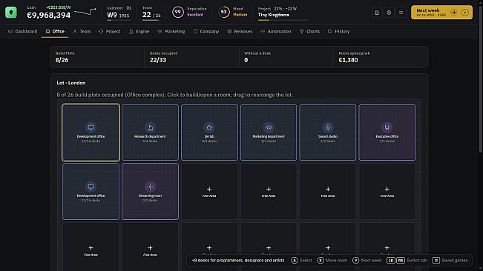
Task: Click the Mood 53 ring indicator
Action: click(224, 13)
